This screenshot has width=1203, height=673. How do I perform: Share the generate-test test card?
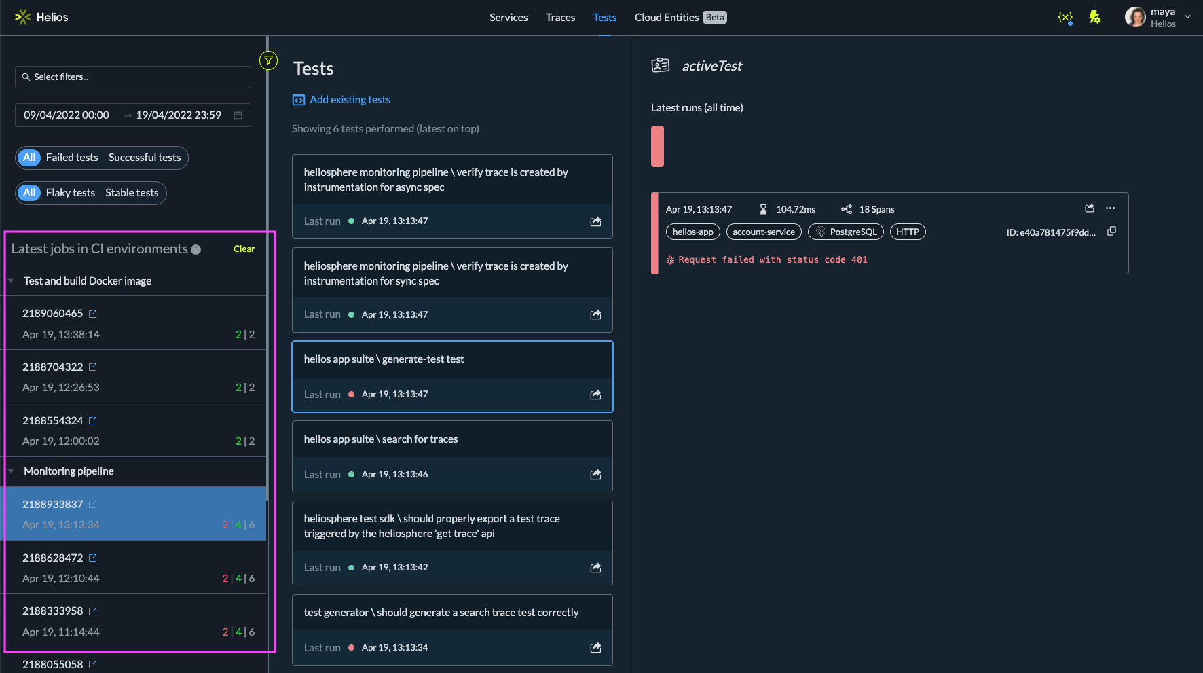pos(595,395)
